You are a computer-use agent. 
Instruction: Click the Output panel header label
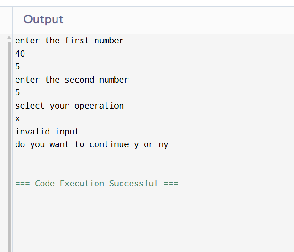43,19
